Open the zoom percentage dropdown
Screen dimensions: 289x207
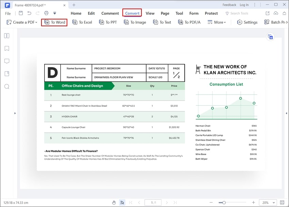click(x=268, y=203)
